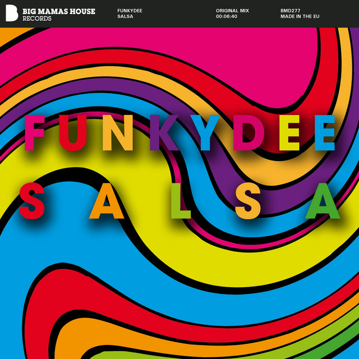Click the RECORDS text under the label name
Screen dimensions: 359x359
click(x=37, y=19)
